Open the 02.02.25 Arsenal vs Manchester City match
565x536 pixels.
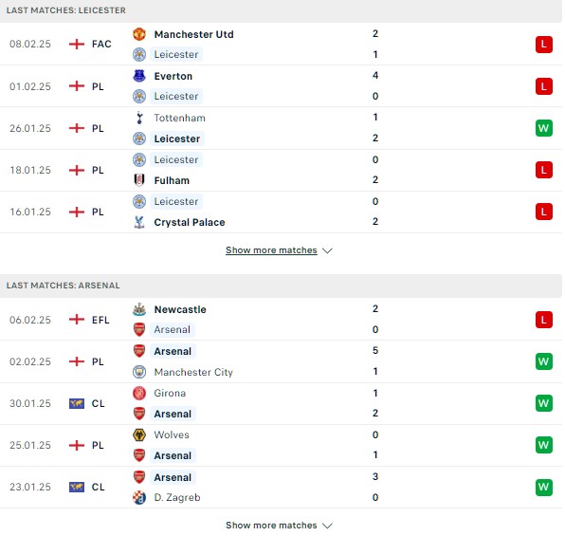(281, 361)
